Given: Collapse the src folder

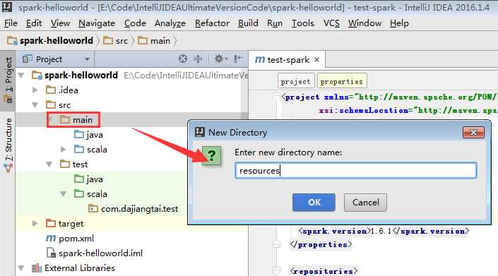Looking at the screenshot, I should (35, 105).
